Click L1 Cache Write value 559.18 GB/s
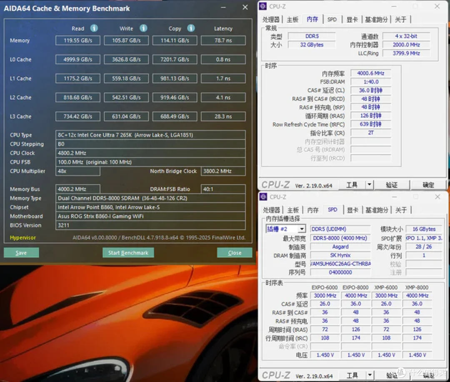 [126, 78]
